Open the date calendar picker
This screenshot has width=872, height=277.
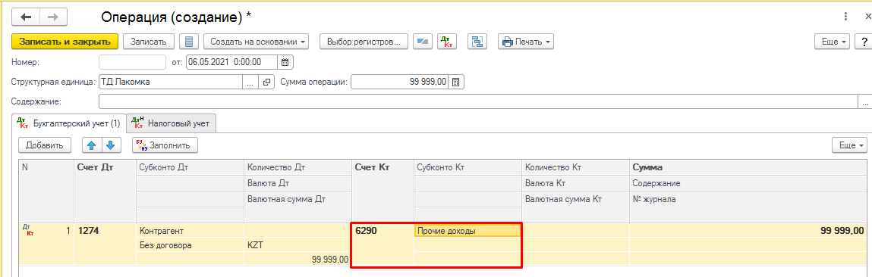tap(285, 61)
